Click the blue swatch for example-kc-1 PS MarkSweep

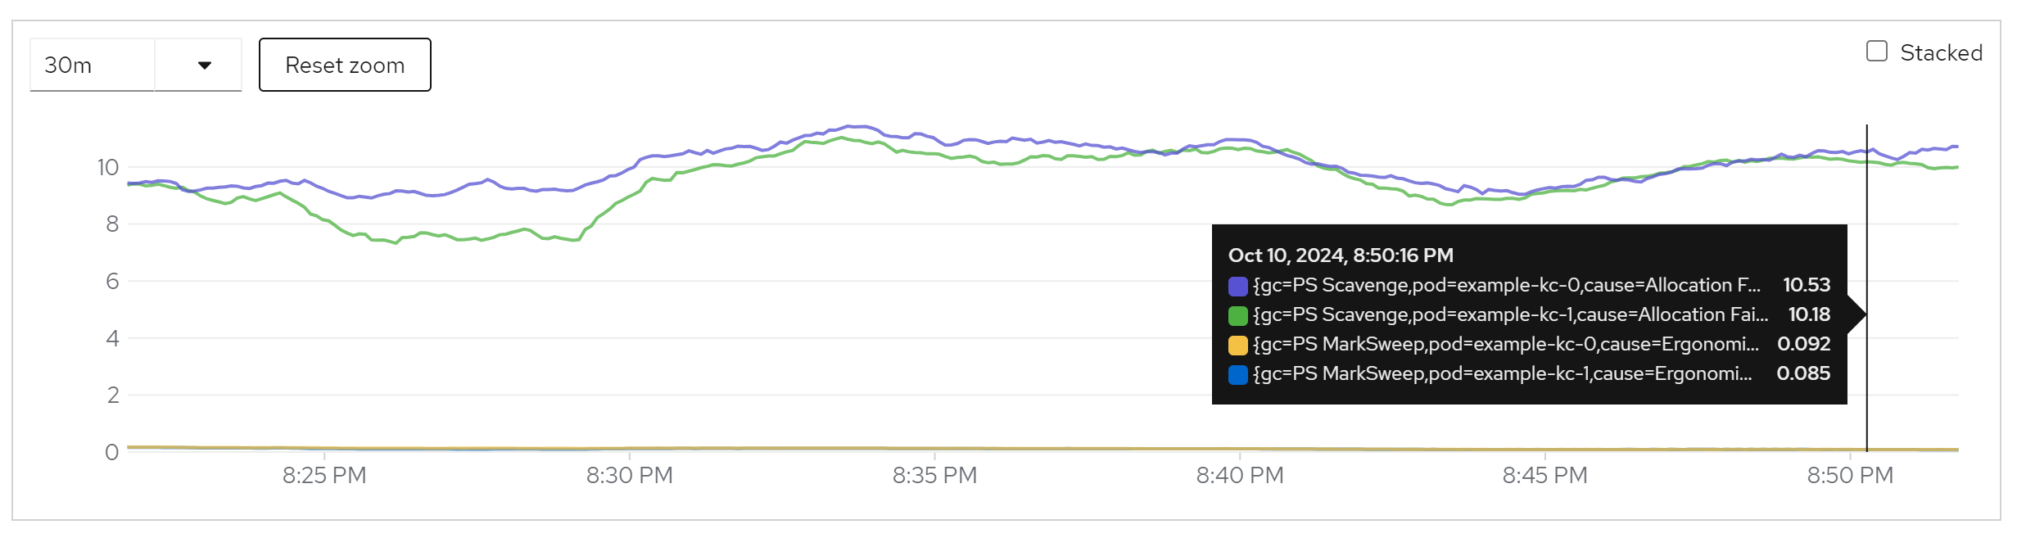1237,374
